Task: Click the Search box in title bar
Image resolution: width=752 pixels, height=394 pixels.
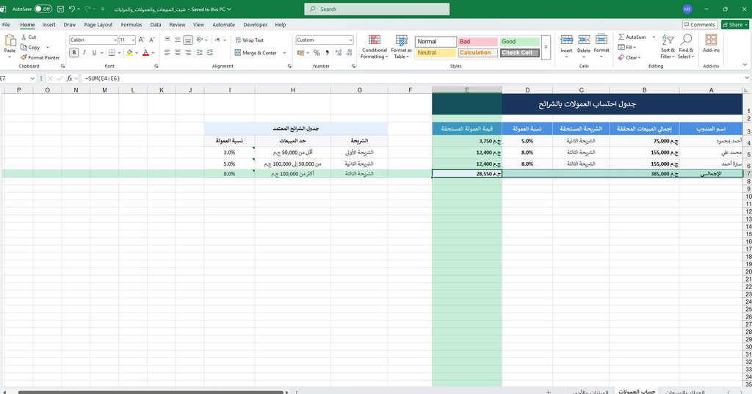Action: coord(377,9)
